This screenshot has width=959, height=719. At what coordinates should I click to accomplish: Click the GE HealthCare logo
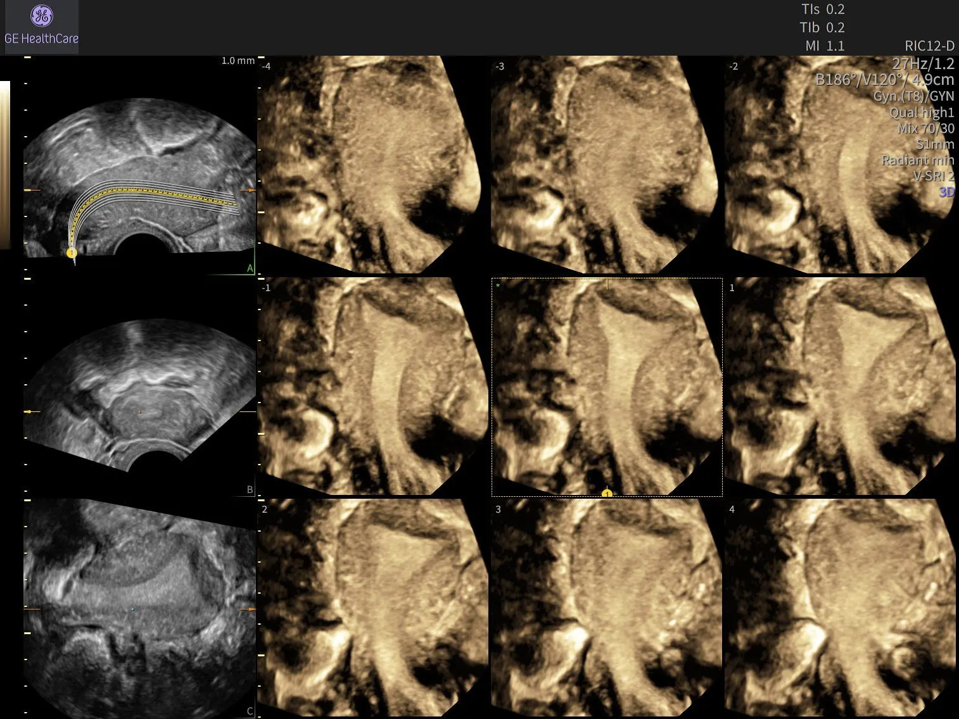(41, 27)
